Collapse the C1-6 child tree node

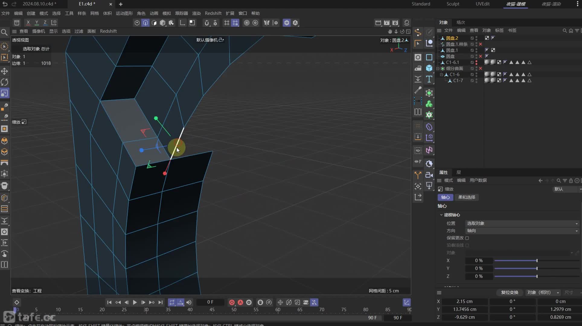tap(441, 75)
